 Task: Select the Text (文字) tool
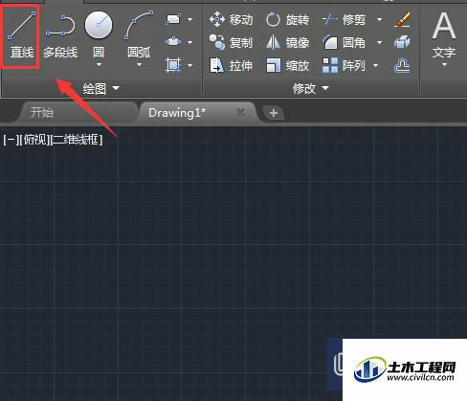444,35
